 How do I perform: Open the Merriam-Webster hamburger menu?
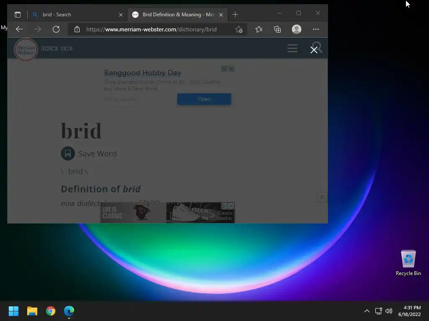click(292, 48)
